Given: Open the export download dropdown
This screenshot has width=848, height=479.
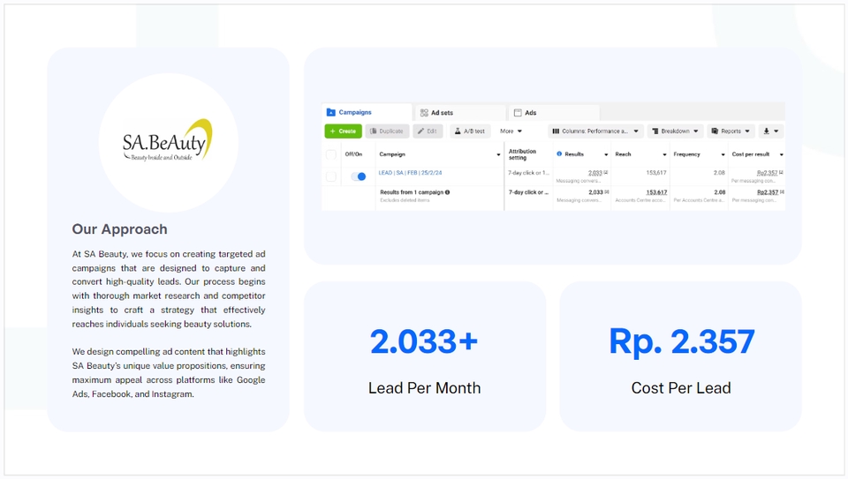Looking at the screenshot, I should tap(770, 131).
